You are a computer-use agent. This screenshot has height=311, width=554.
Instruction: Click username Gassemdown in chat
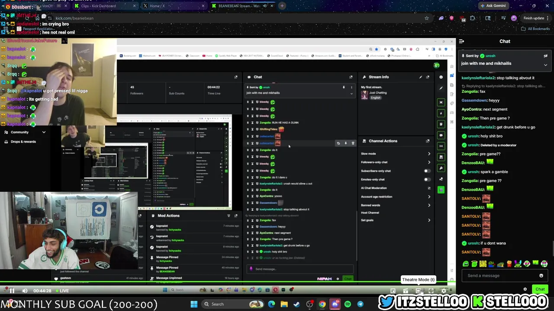coord(474,101)
